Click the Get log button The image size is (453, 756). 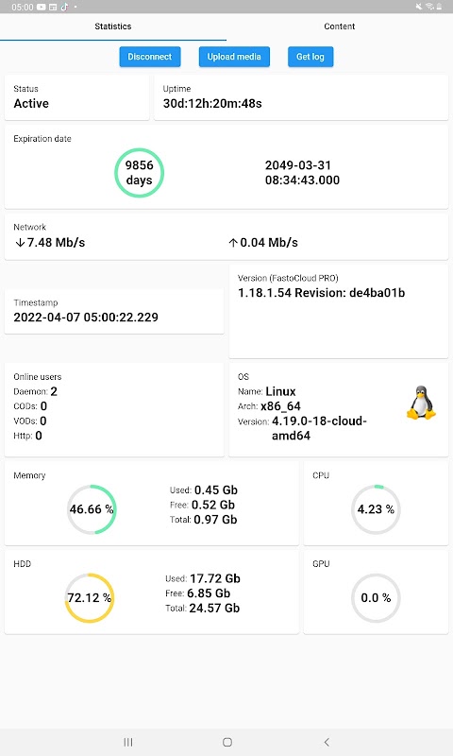pyautogui.click(x=310, y=57)
